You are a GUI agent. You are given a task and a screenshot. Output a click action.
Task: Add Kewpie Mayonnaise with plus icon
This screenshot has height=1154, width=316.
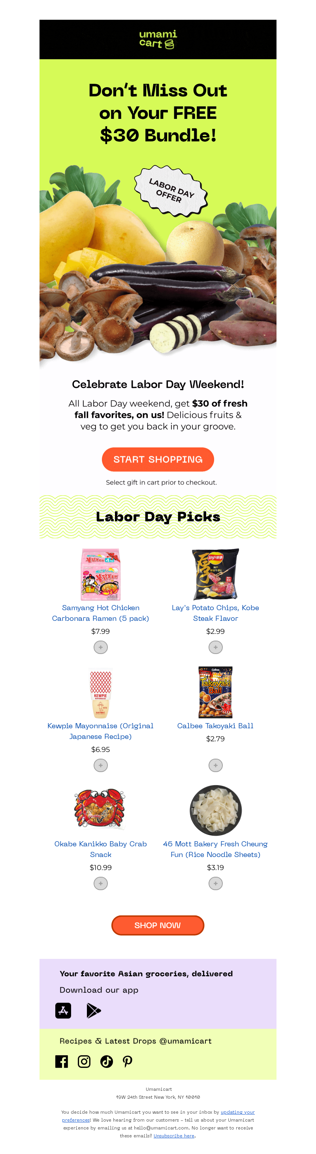(x=100, y=765)
